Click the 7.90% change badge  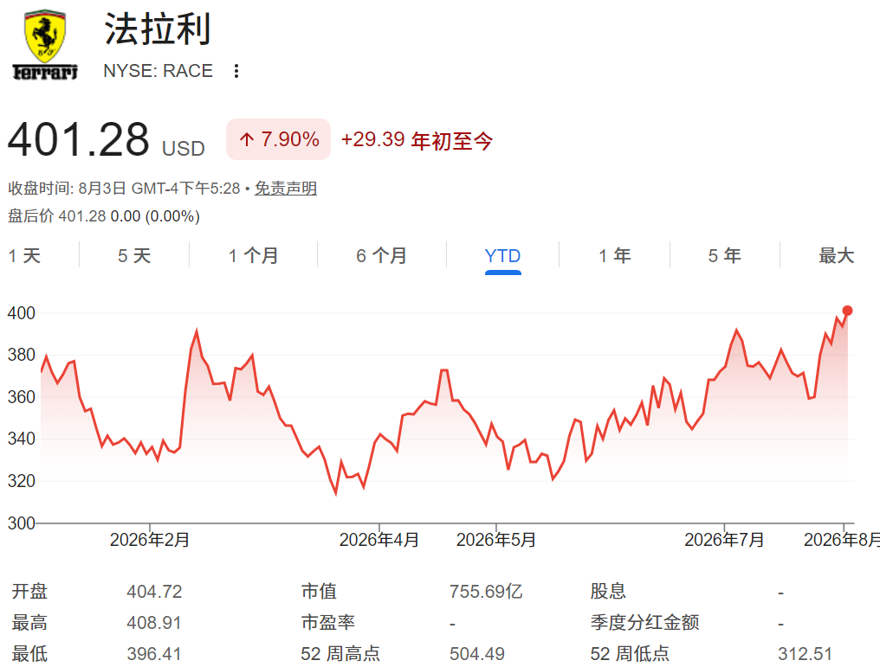278,139
